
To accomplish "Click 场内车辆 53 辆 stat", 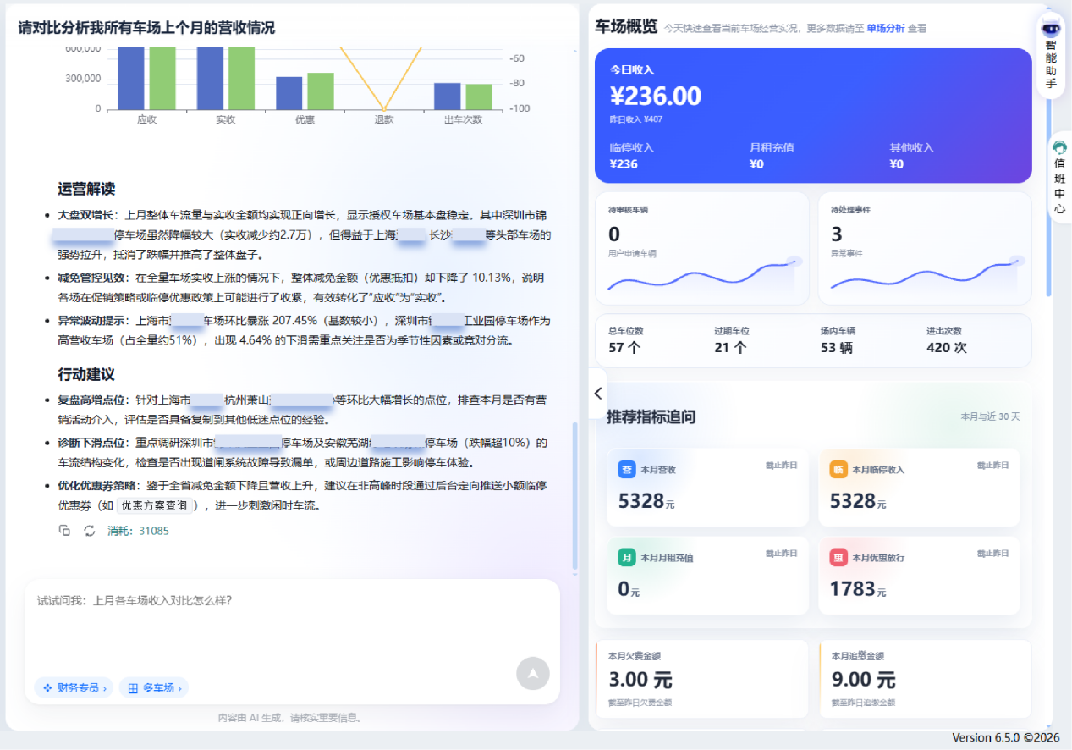I will click(838, 340).
